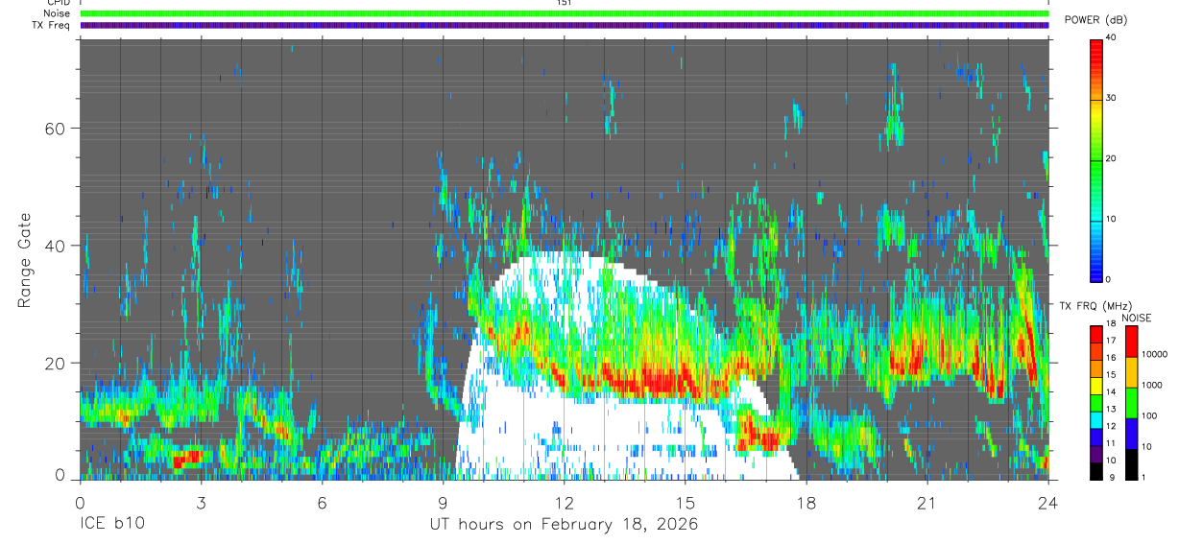Pick the black 9–10 MHz frequency swatch

click(1095, 469)
